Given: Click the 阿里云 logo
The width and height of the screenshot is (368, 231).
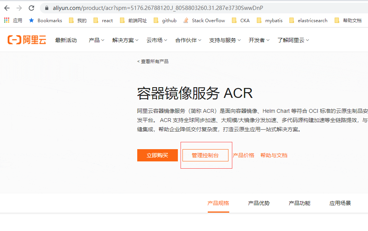Looking at the screenshot, I should click(x=27, y=40).
